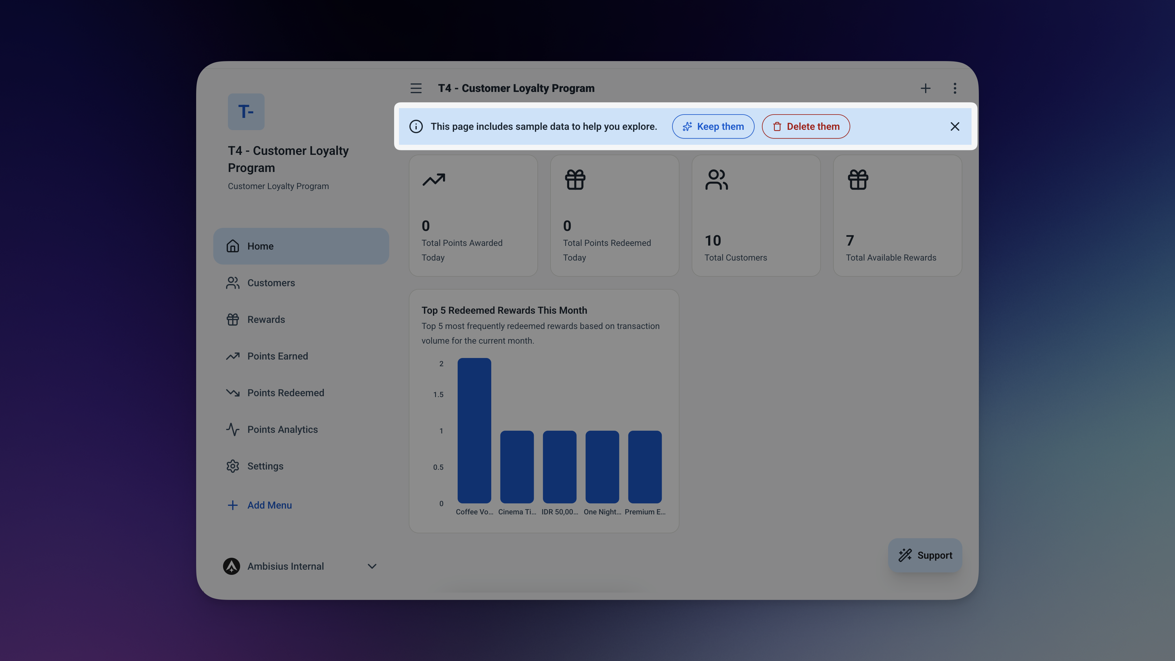Select the T- workspace logo
This screenshot has height=661, width=1175.
tap(246, 111)
